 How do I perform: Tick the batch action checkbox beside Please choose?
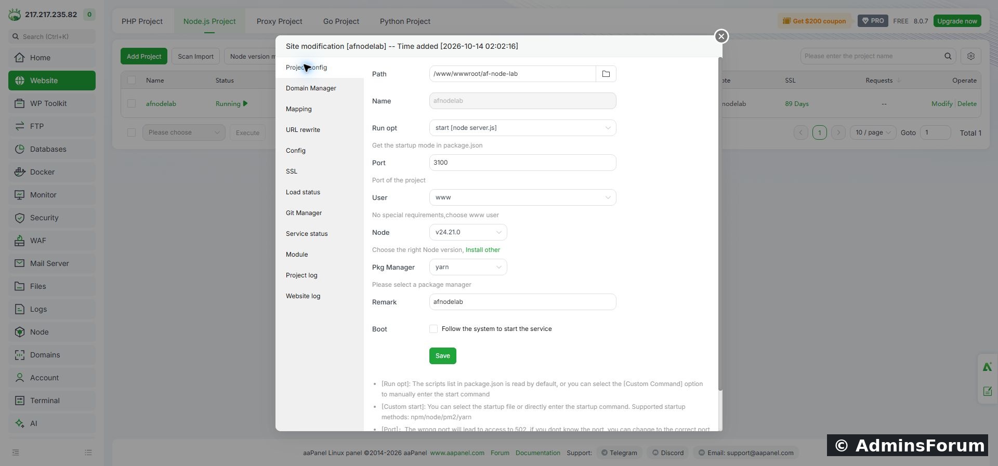132,132
